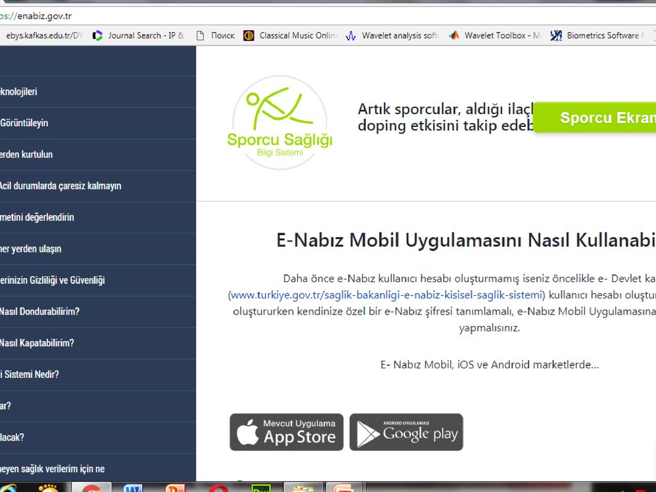656x492 pixels.
Task: Click the green Sporcu Ekranı button
Action: click(594, 118)
